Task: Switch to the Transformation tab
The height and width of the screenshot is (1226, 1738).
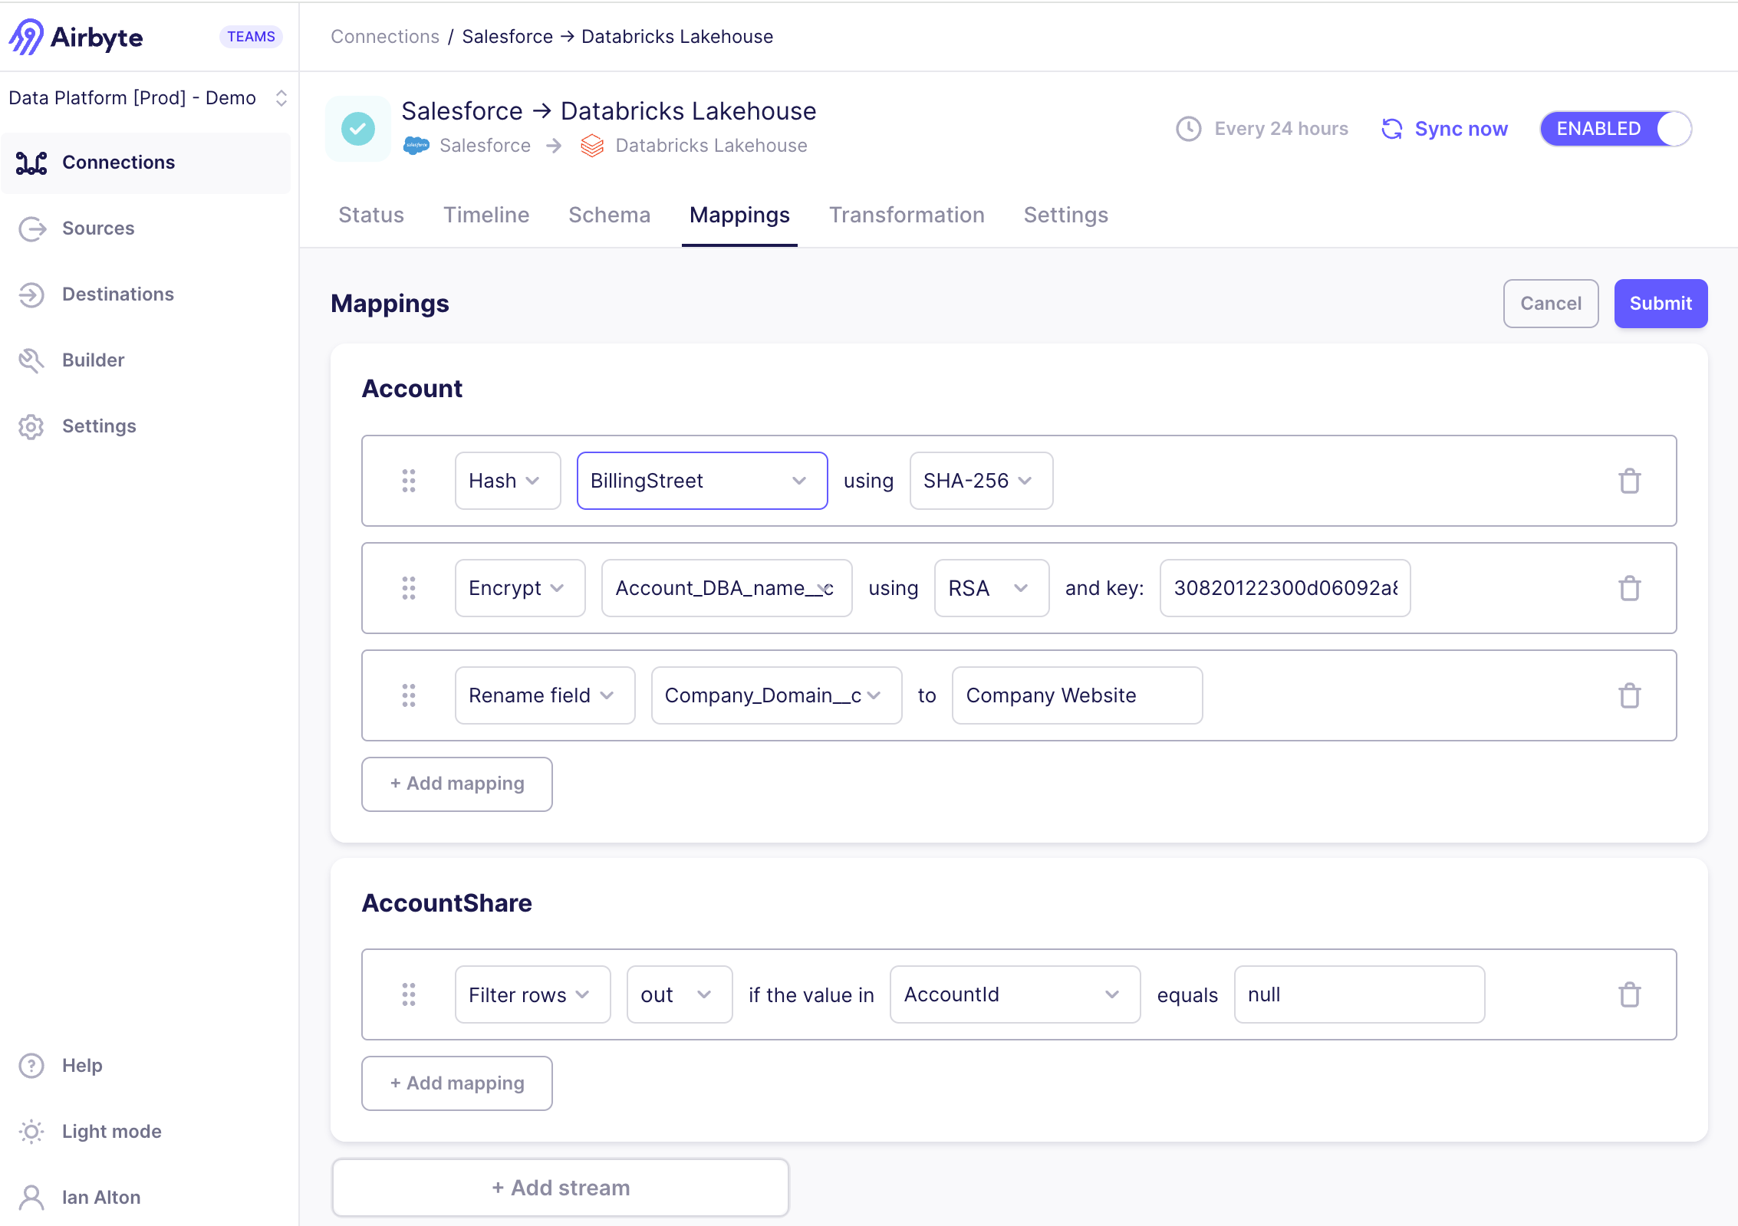Action: (906, 215)
